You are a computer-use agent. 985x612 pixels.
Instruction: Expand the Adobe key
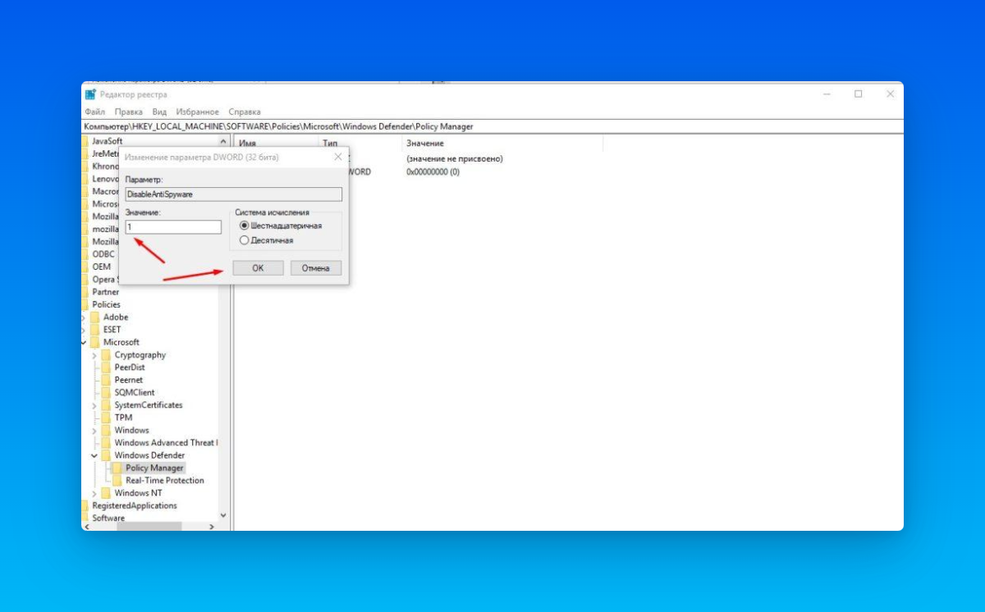(x=84, y=317)
